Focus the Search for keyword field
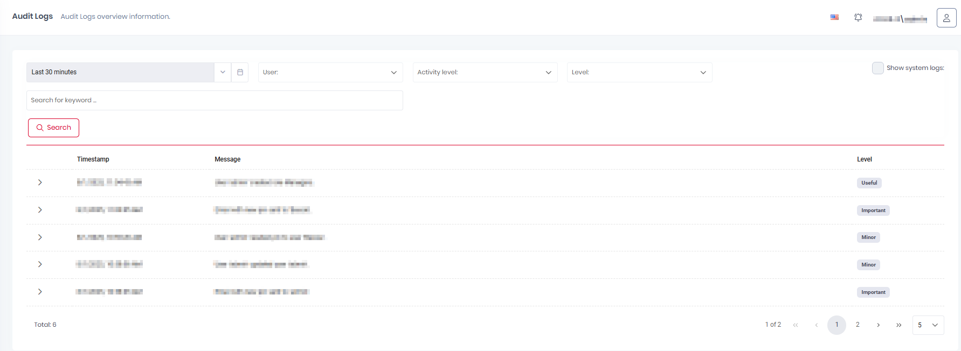Viewport: 961px width, 351px height. [x=215, y=100]
